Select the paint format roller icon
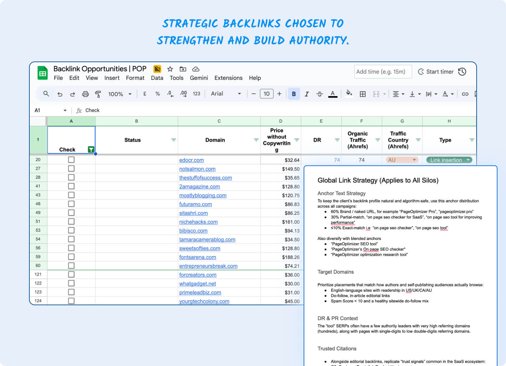The image size is (506, 366). [98, 94]
